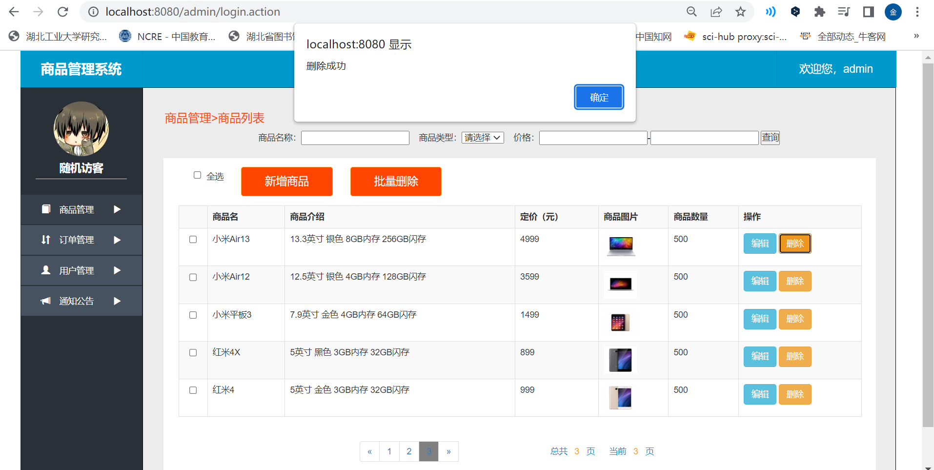
Task: Show hidden bookmarks with the double chevron
Action: tap(916, 36)
